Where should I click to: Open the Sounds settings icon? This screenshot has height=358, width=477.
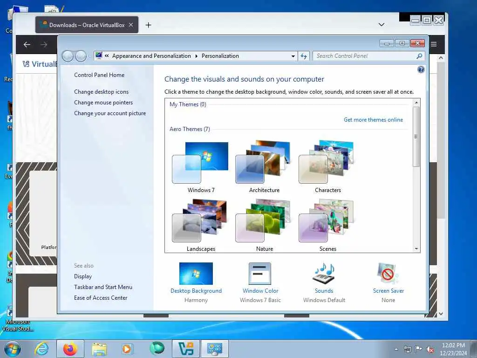click(324, 273)
